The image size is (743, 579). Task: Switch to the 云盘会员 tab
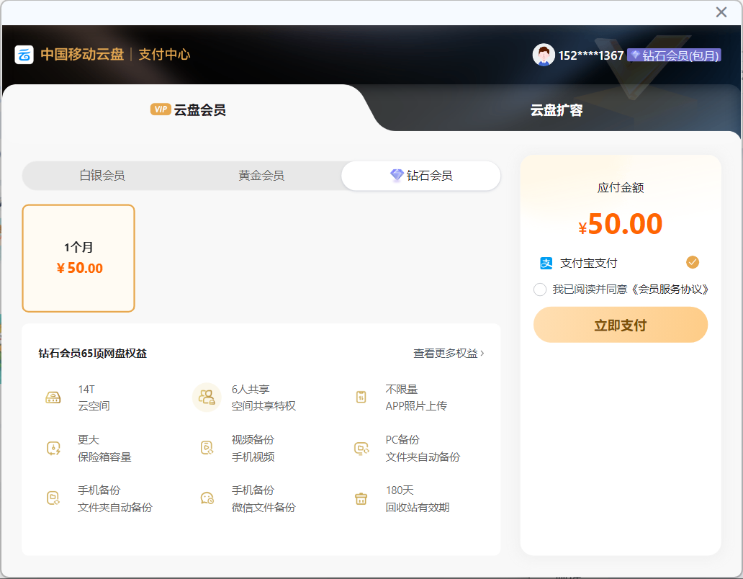tap(188, 110)
